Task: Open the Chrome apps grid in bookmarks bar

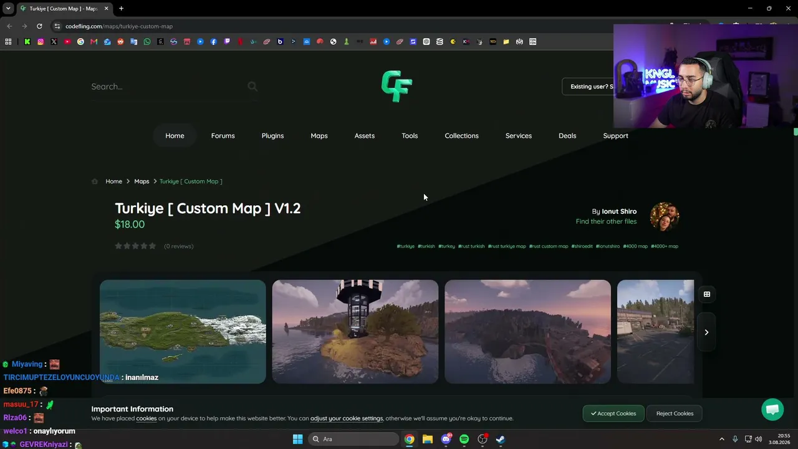Action: (x=8, y=42)
